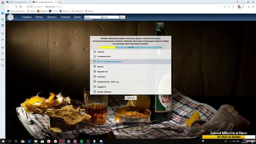Open VK in the Opera sidebar

pos(3,26)
